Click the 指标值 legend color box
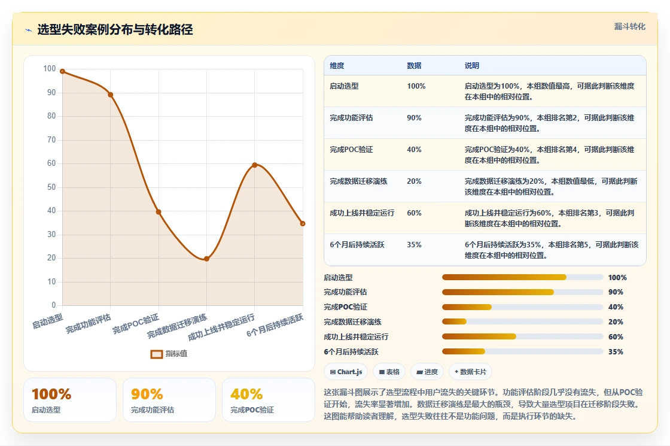This screenshot has width=670, height=446. click(x=156, y=354)
